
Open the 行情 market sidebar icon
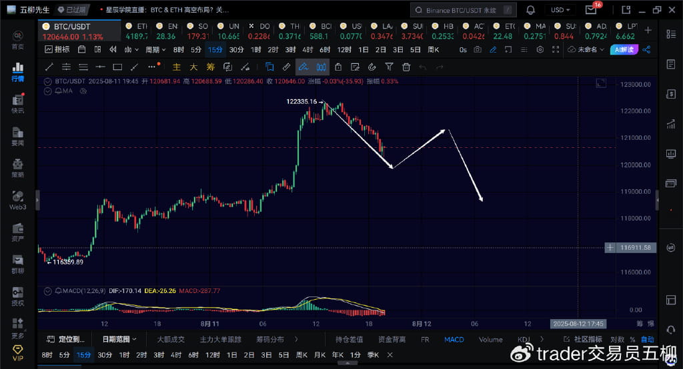click(18, 72)
